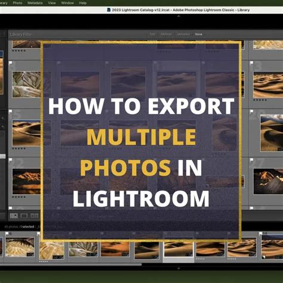Click star rating under left blue-sky dune photo

click(x=19, y=149)
